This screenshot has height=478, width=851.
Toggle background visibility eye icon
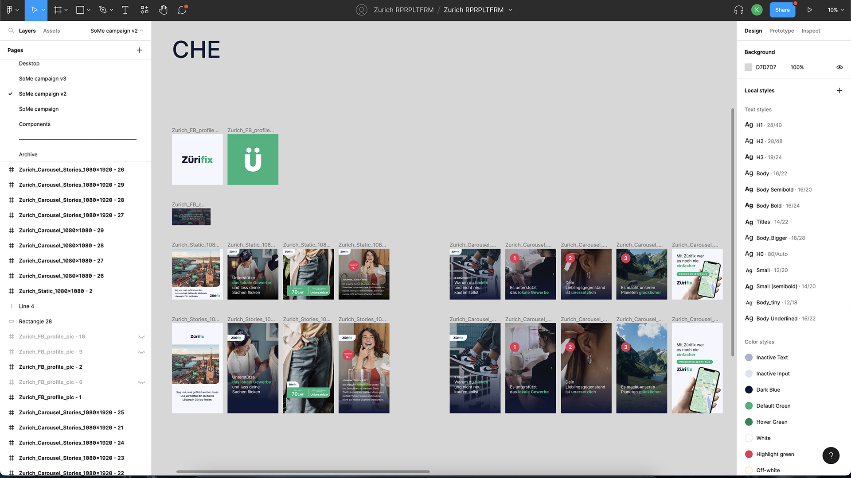point(839,67)
